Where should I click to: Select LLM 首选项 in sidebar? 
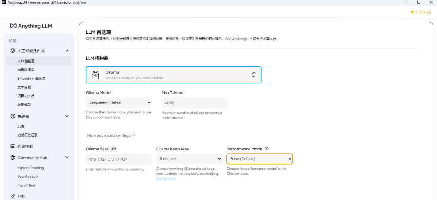coord(39,61)
